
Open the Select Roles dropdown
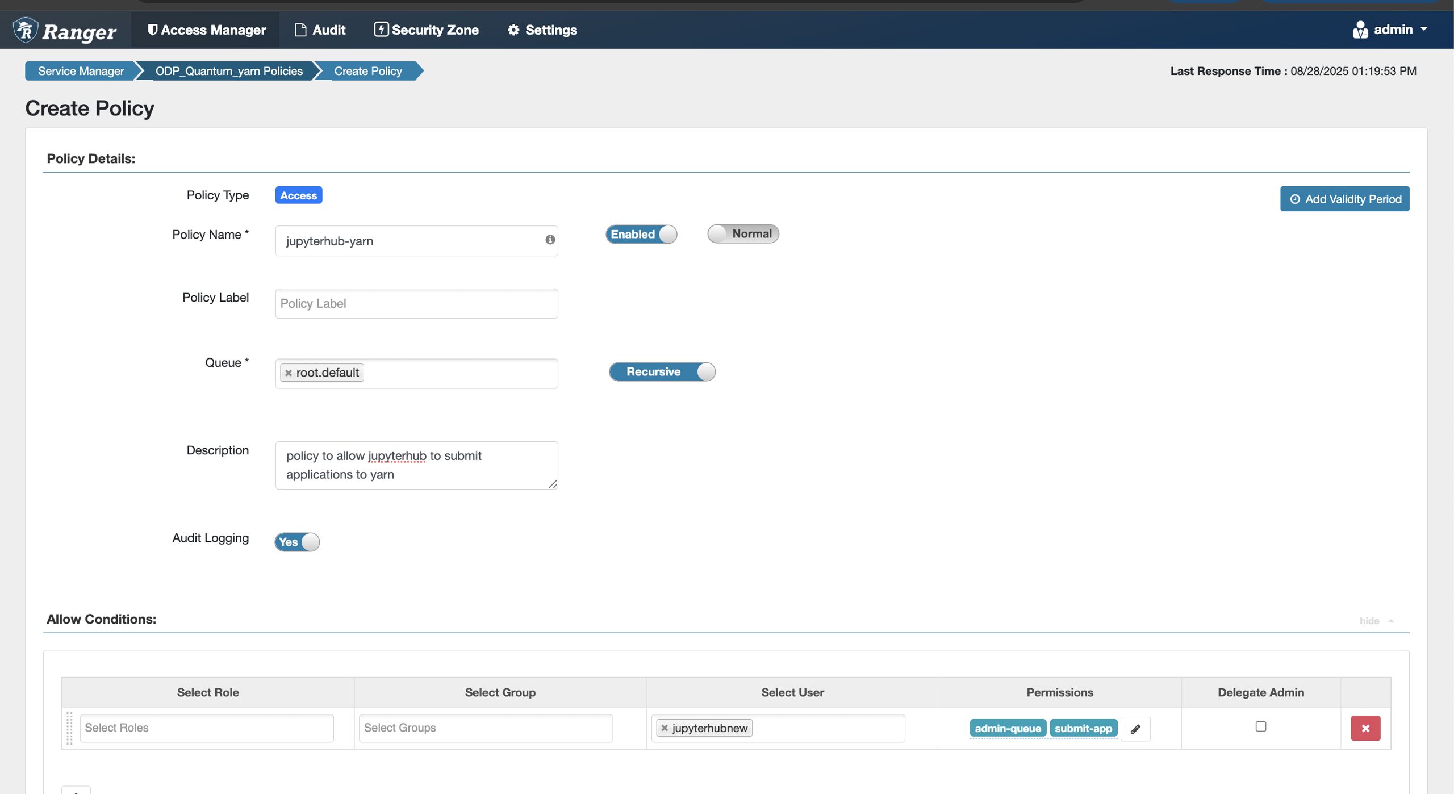point(207,728)
